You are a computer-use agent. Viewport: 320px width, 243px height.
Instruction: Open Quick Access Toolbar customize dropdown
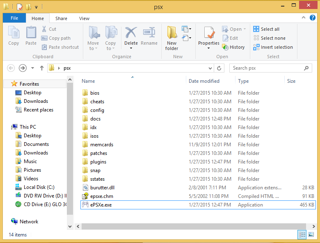pyautogui.click(x=36, y=7)
